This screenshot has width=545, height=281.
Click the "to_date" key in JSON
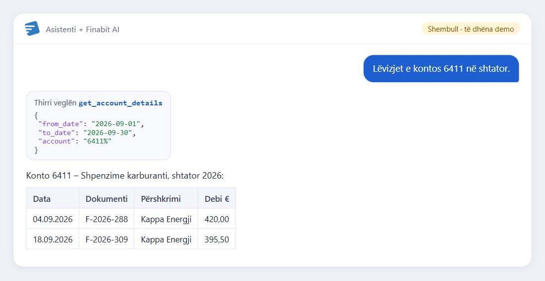click(56, 133)
